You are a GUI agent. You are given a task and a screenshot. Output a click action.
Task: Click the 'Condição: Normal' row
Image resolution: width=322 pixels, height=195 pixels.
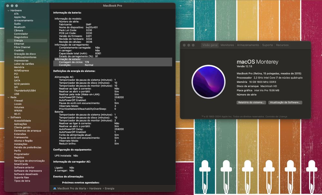(x=112, y=65)
